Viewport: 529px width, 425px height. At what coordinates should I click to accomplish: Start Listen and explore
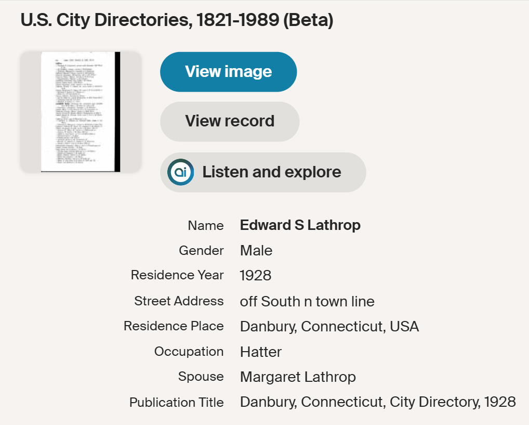[271, 172]
